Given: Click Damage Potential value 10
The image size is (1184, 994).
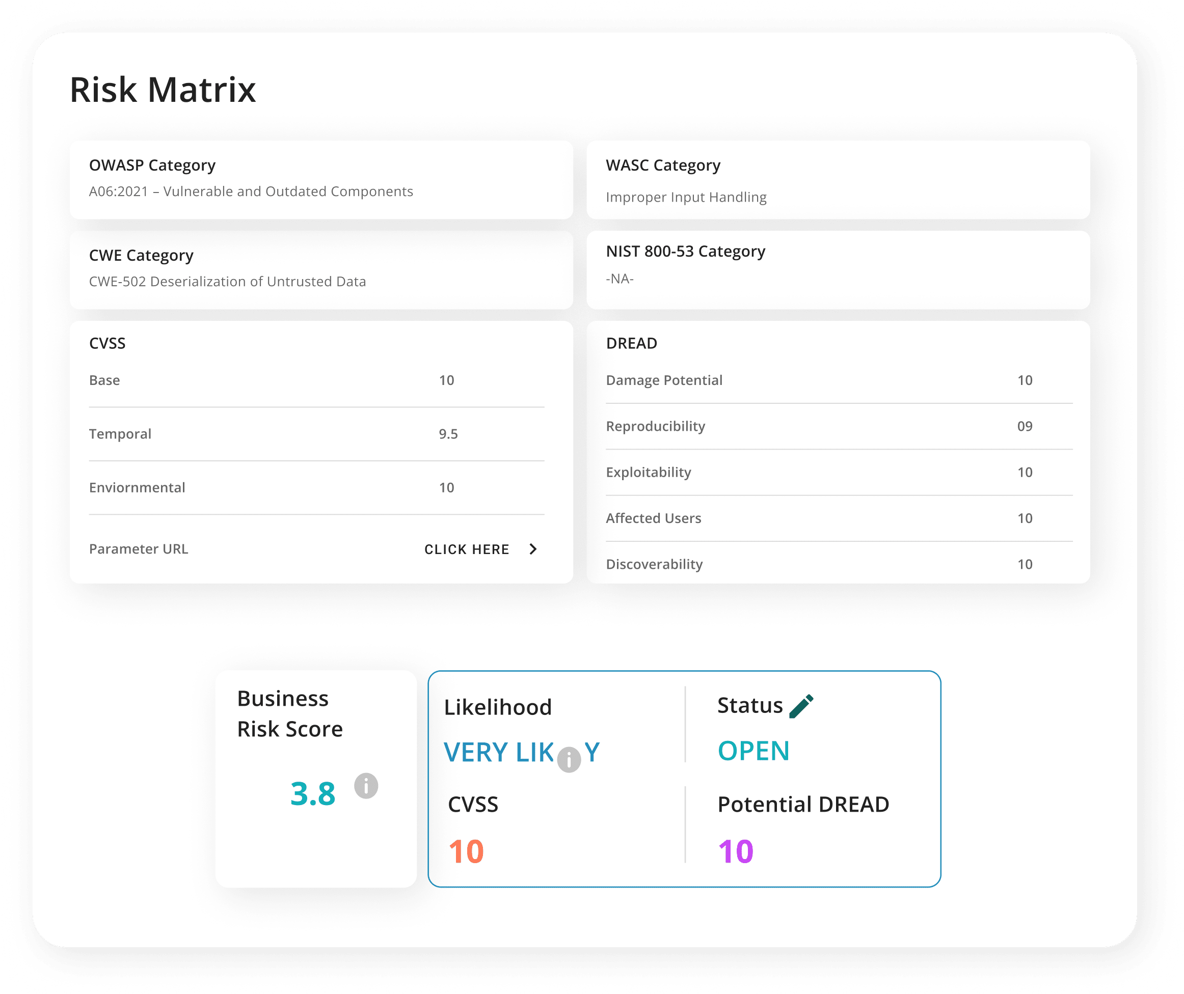Looking at the screenshot, I should pyautogui.click(x=1025, y=380).
